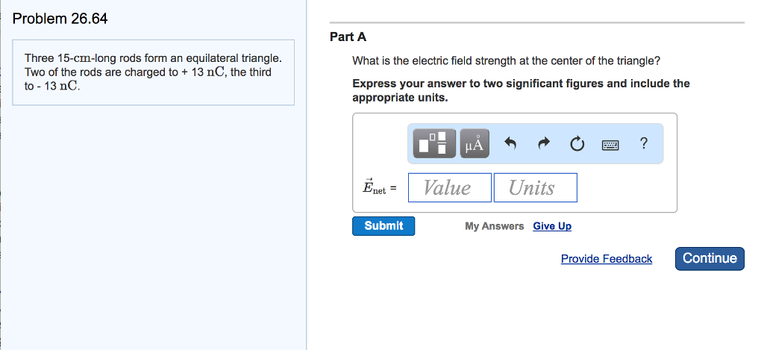Open the Provide Feedback link
This screenshot has width=764, height=350.
pyautogui.click(x=606, y=259)
